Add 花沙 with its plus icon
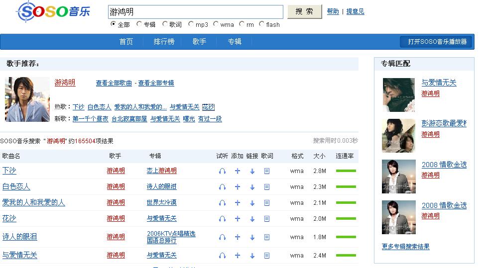Viewport: 484px width, 268px height. click(238, 219)
